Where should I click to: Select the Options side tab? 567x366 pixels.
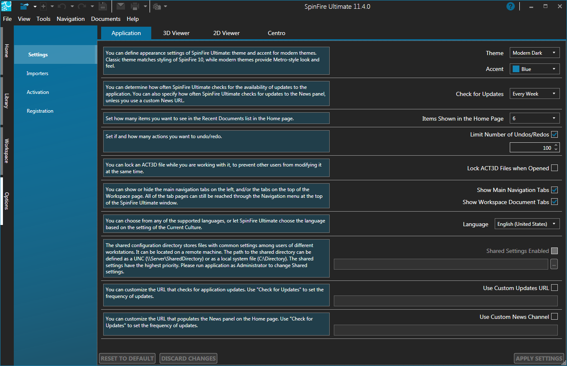[x=6, y=201]
